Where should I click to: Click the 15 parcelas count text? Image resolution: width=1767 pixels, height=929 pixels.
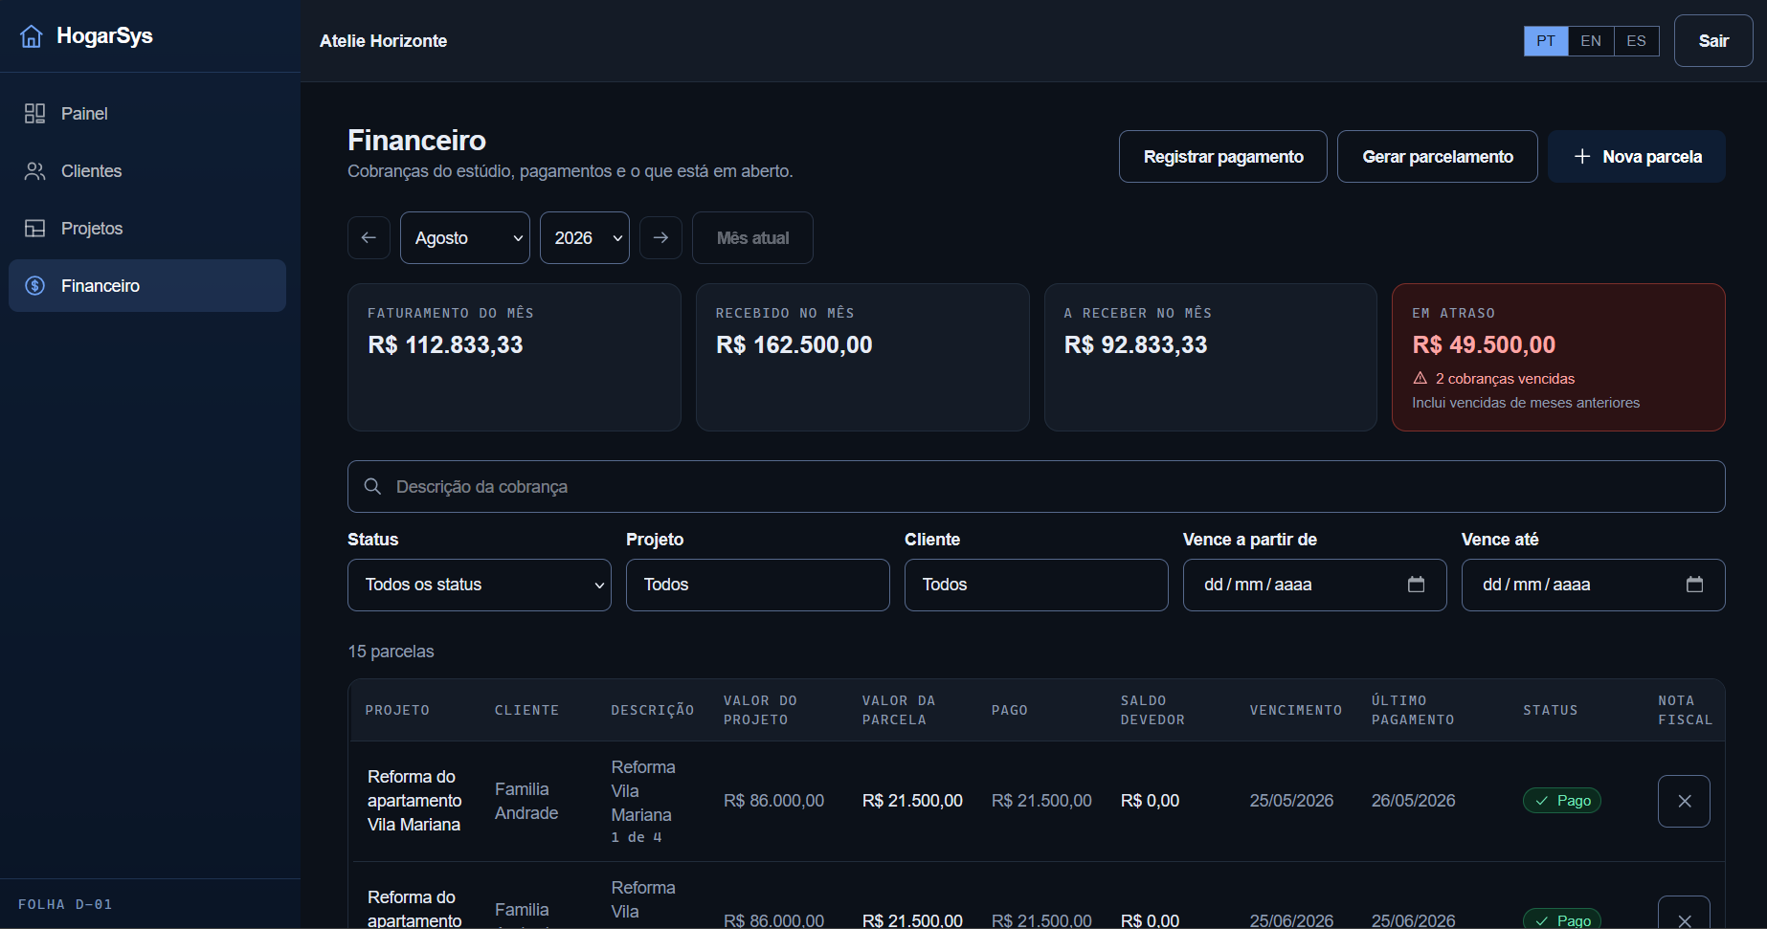coord(391,652)
